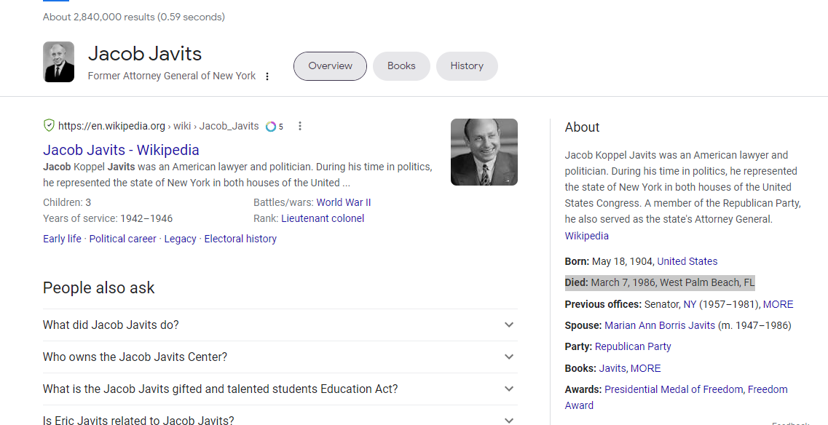Image resolution: width=828 pixels, height=425 pixels.
Task: Open Marian Ann Borris Javits spouse link
Action: pos(660,325)
